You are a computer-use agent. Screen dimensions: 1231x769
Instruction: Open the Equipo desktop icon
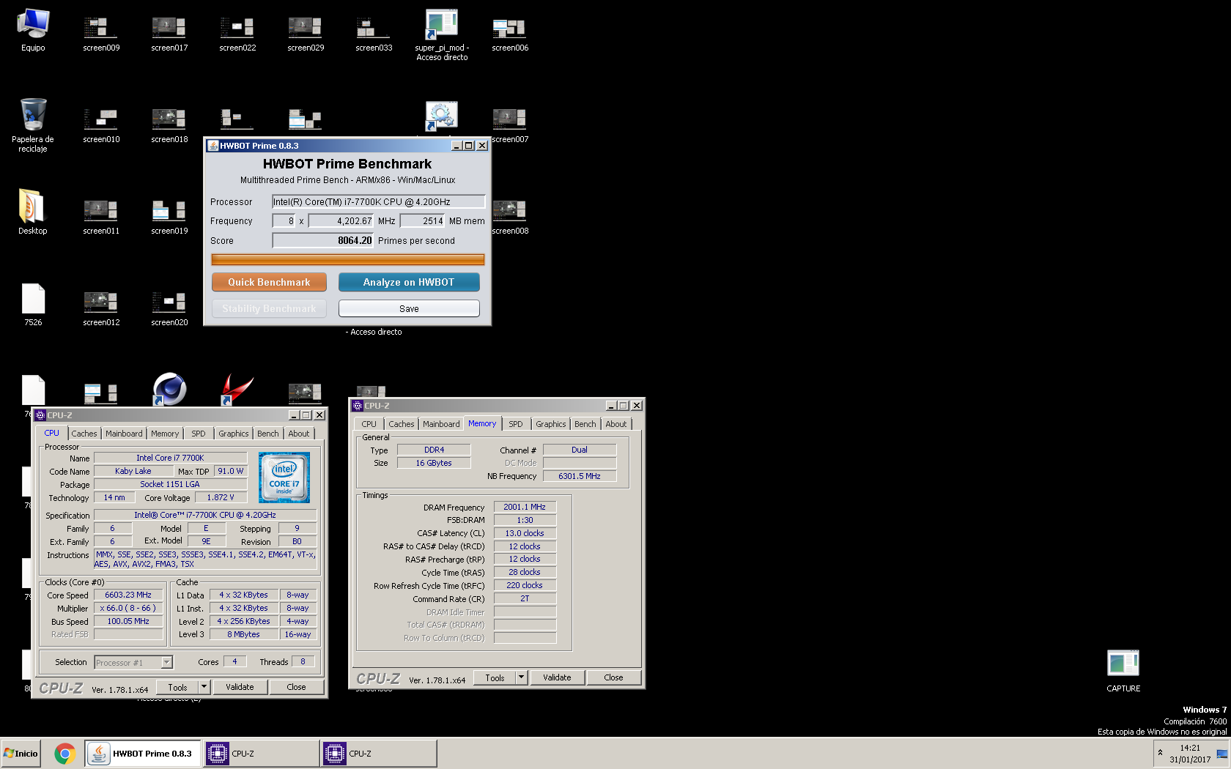(x=33, y=31)
